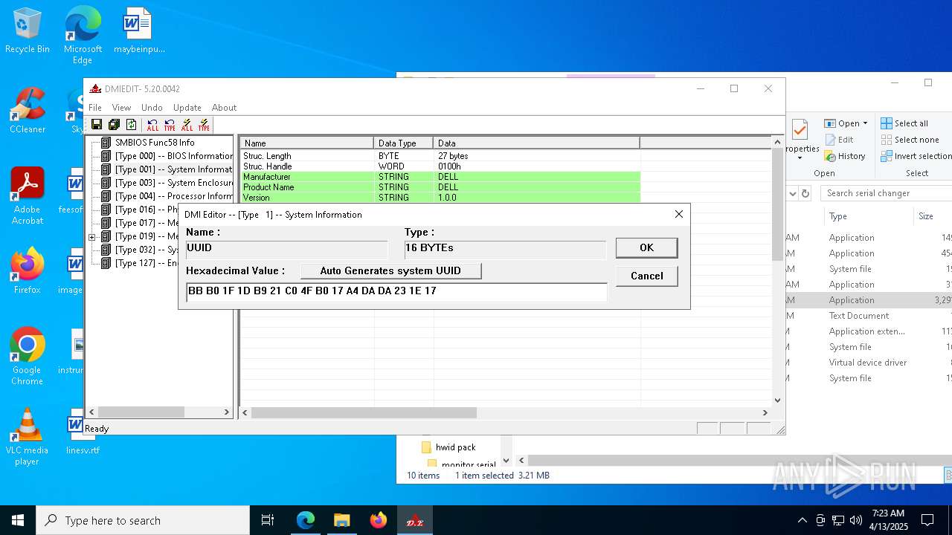Click the Update ALL lightning toolbar icon
Image resolution: width=952 pixels, height=535 pixels.
(x=187, y=125)
